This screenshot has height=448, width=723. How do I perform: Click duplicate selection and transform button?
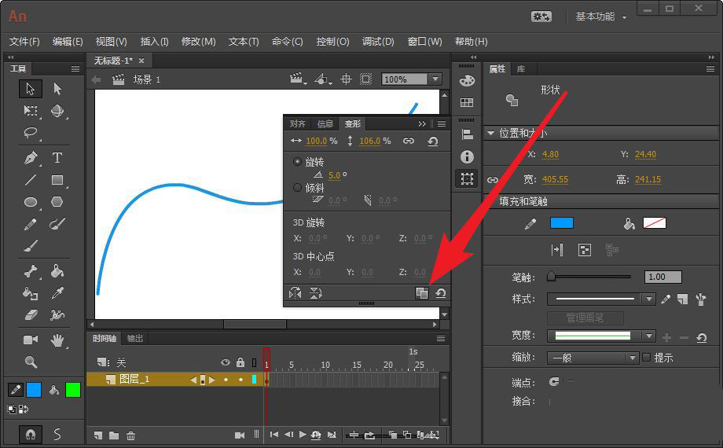tap(421, 293)
